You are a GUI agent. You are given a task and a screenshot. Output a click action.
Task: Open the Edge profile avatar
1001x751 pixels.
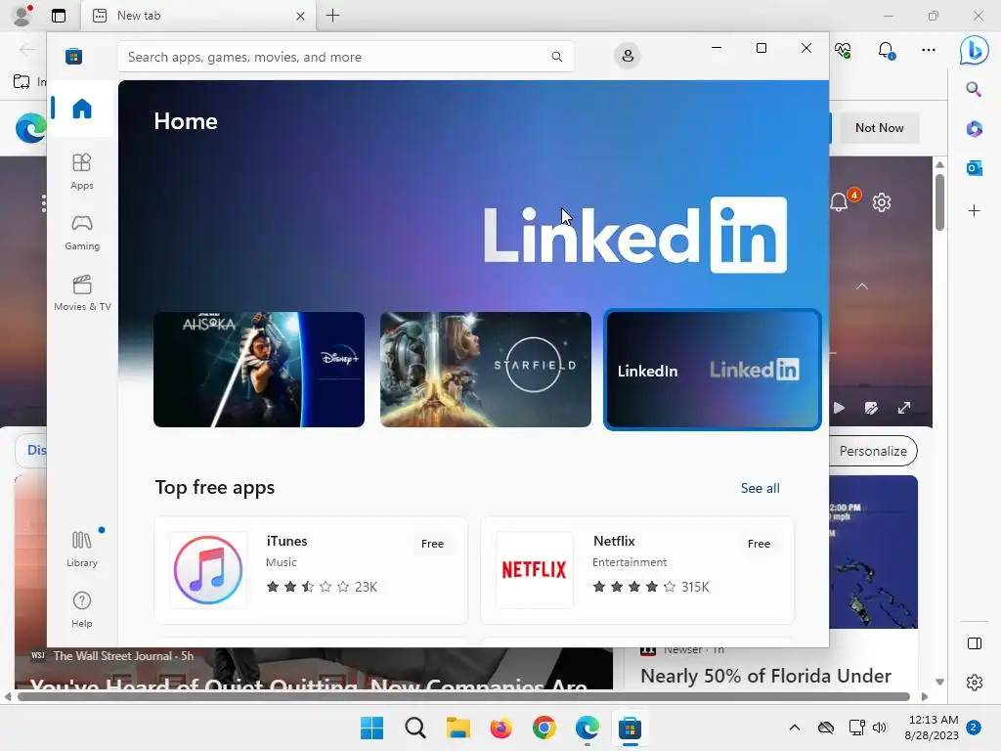pos(22,16)
